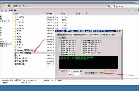
Task: Enable 游戏网关八 (RunGate) checkbox
Action: (81, 51)
